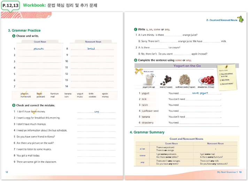Image resolution: width=248 pixels, height=181 pixels.
Task: Click answer line for I want to listen to some musics
Action: tap(96, 149)
